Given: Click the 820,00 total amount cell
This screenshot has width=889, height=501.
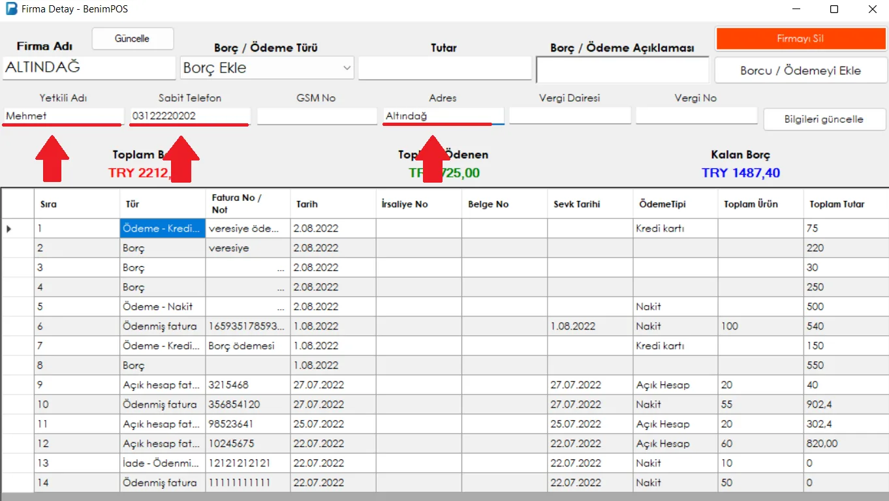Looking at the screenshot, I should click(847, 444).
